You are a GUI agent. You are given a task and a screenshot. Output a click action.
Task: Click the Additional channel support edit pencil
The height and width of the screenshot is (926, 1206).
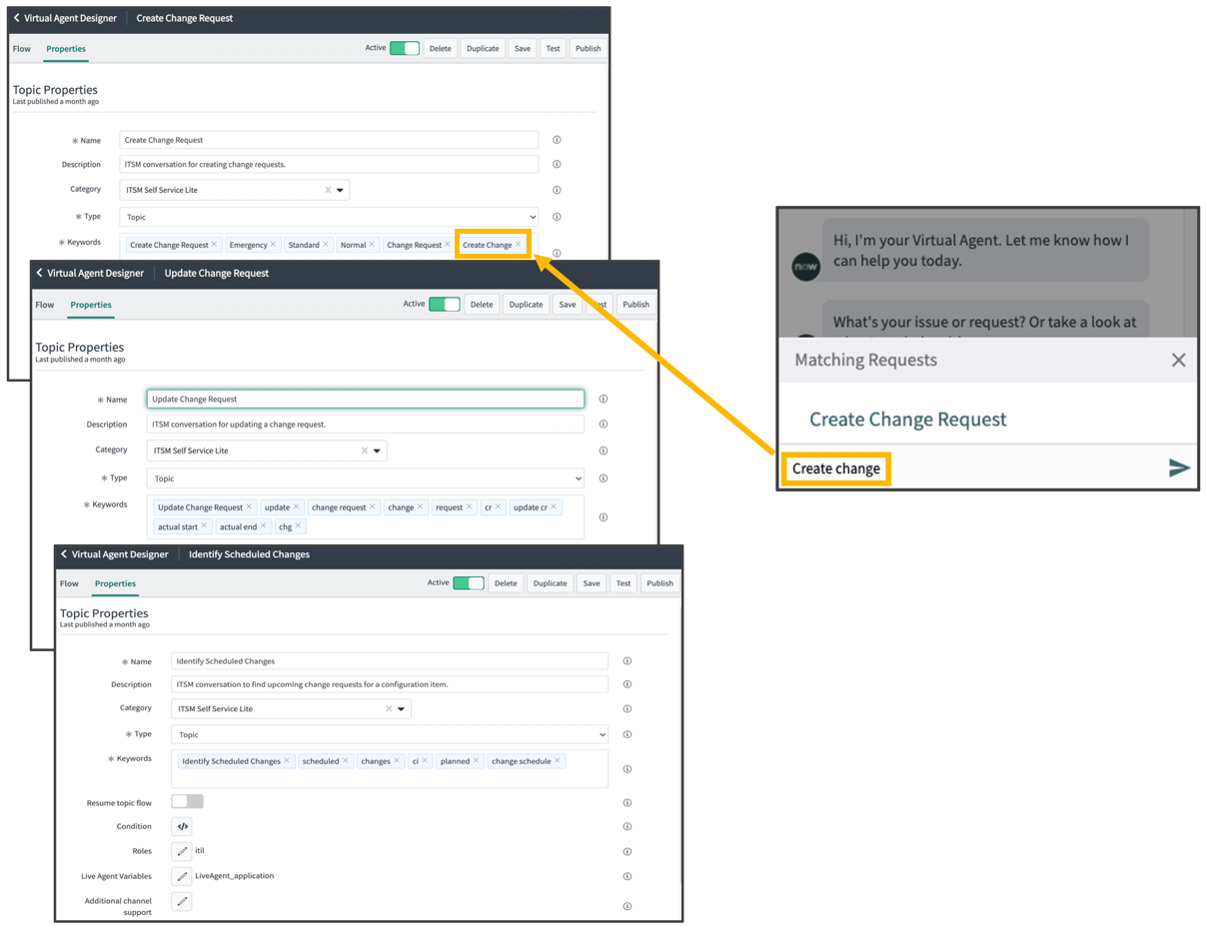pyautogui.click(x=182, y=900)
